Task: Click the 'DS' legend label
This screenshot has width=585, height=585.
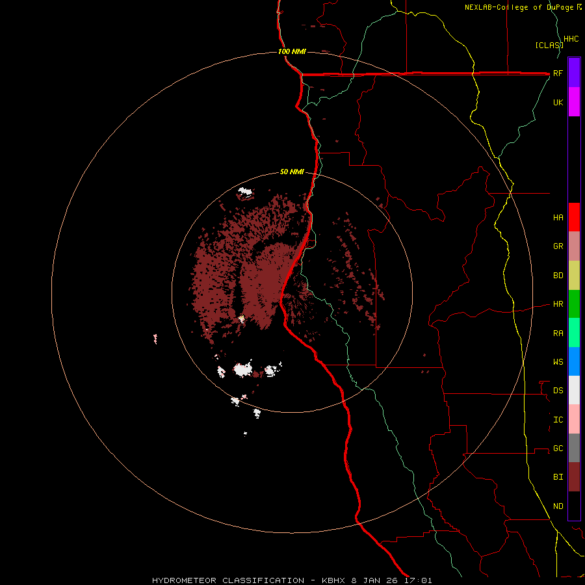Action: pos(558,391)
